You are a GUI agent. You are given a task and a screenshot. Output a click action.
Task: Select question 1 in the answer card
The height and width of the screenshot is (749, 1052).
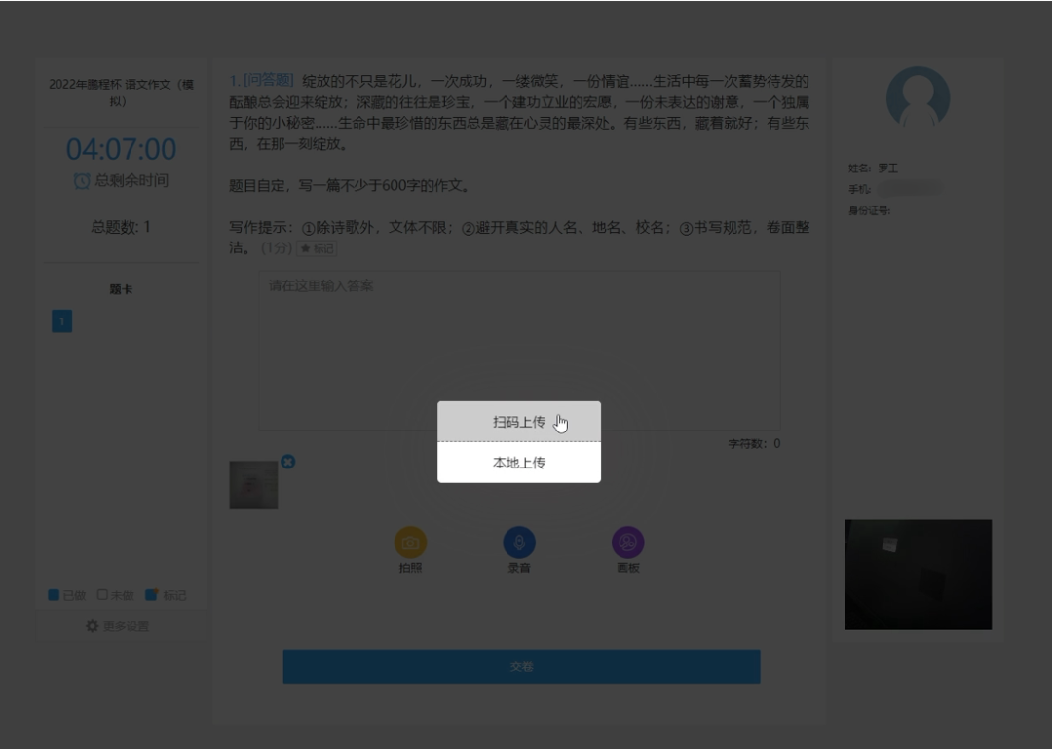(61, 321)
